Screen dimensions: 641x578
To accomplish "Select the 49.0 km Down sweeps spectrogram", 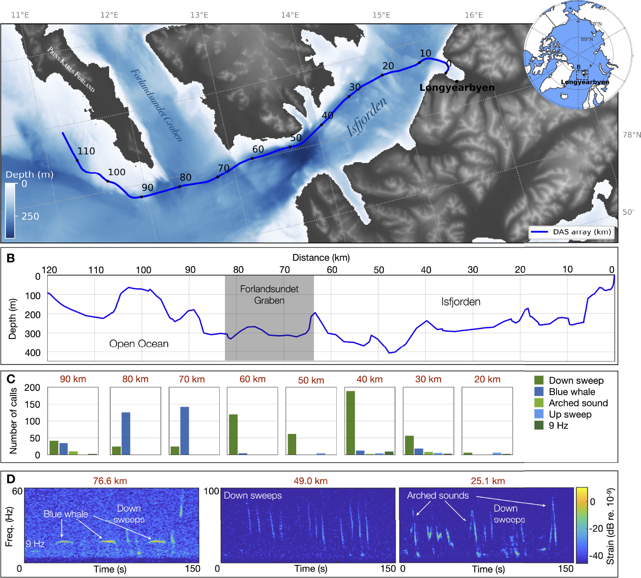I will [308, 525].
